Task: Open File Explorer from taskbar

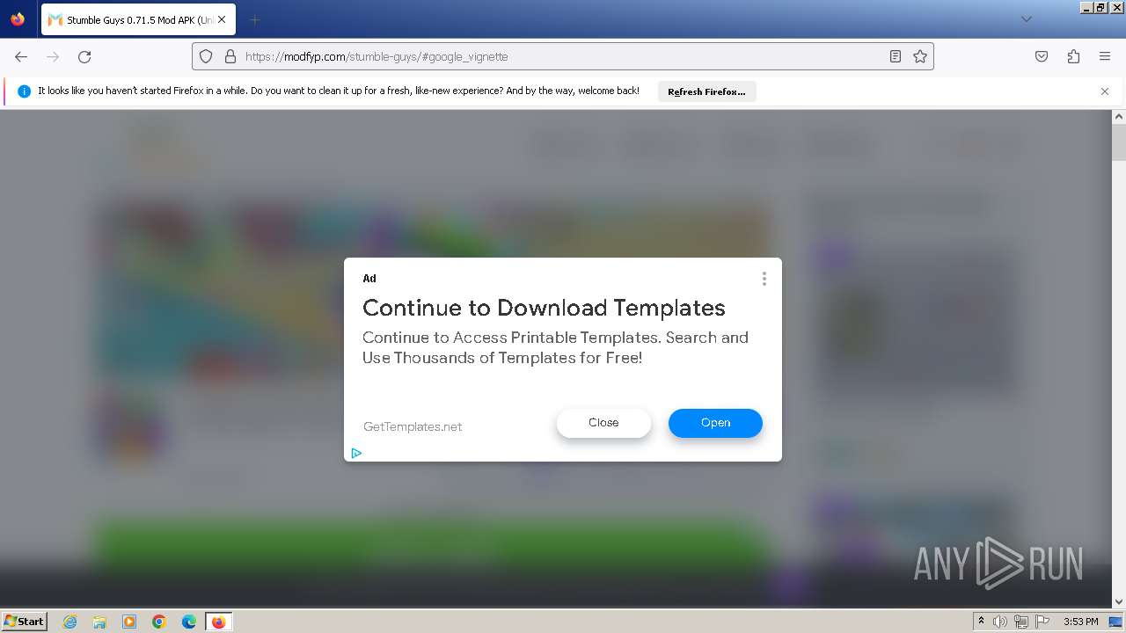Action: (x=99, y=622)
